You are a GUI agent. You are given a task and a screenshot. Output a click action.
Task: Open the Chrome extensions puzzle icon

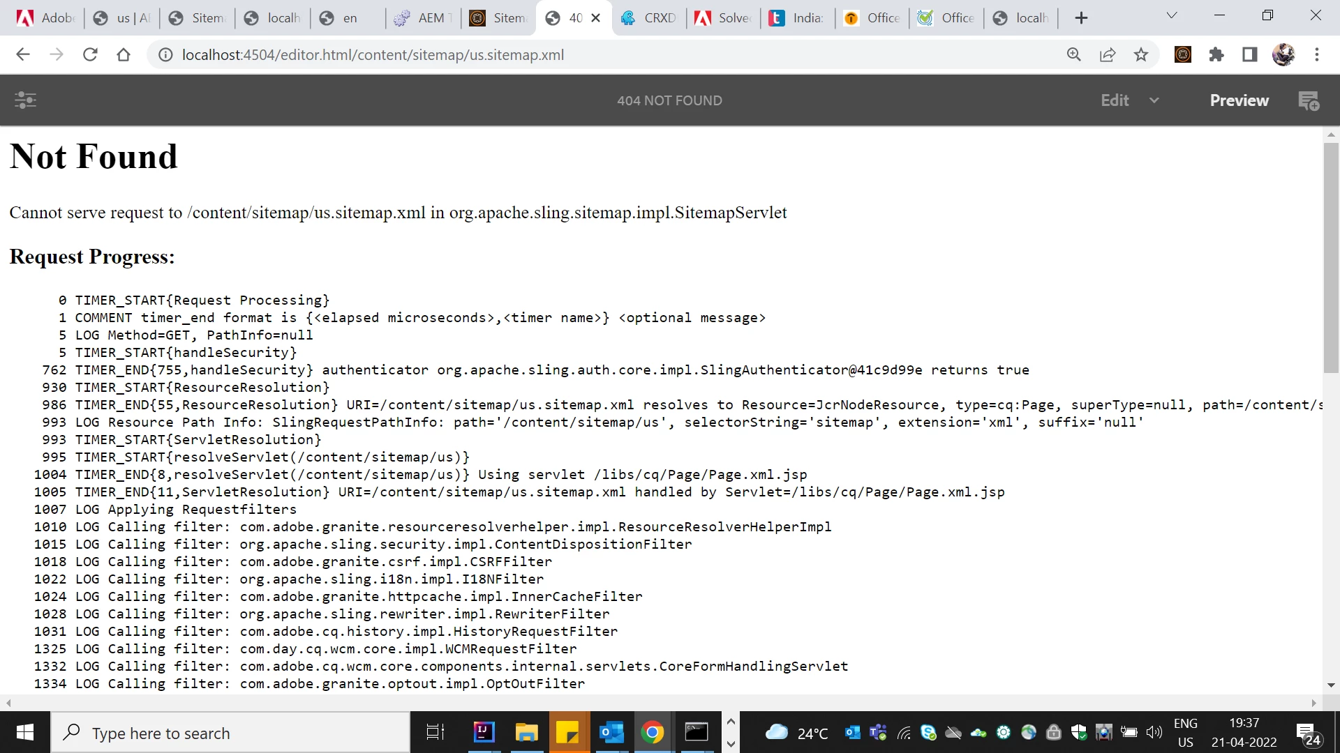point(1216,54)
